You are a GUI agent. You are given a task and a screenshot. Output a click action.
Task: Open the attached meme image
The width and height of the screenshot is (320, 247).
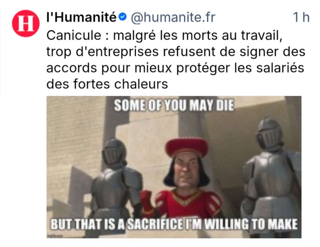coord(174,167)
